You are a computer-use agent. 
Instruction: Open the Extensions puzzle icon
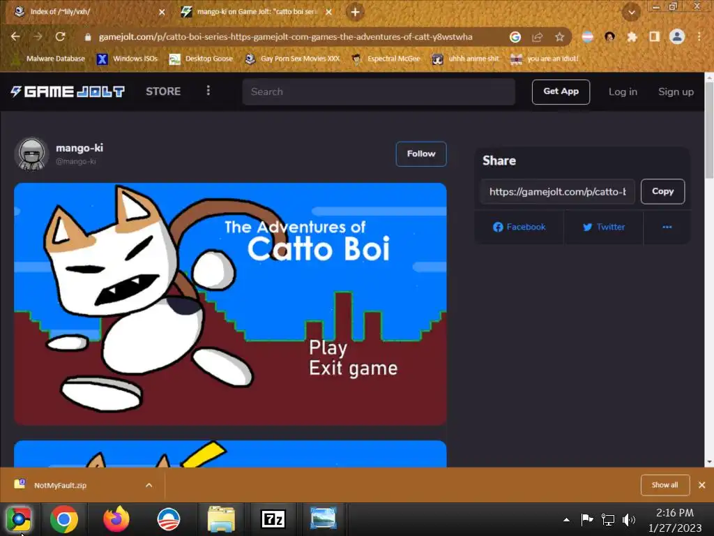[x=632, y=37]
